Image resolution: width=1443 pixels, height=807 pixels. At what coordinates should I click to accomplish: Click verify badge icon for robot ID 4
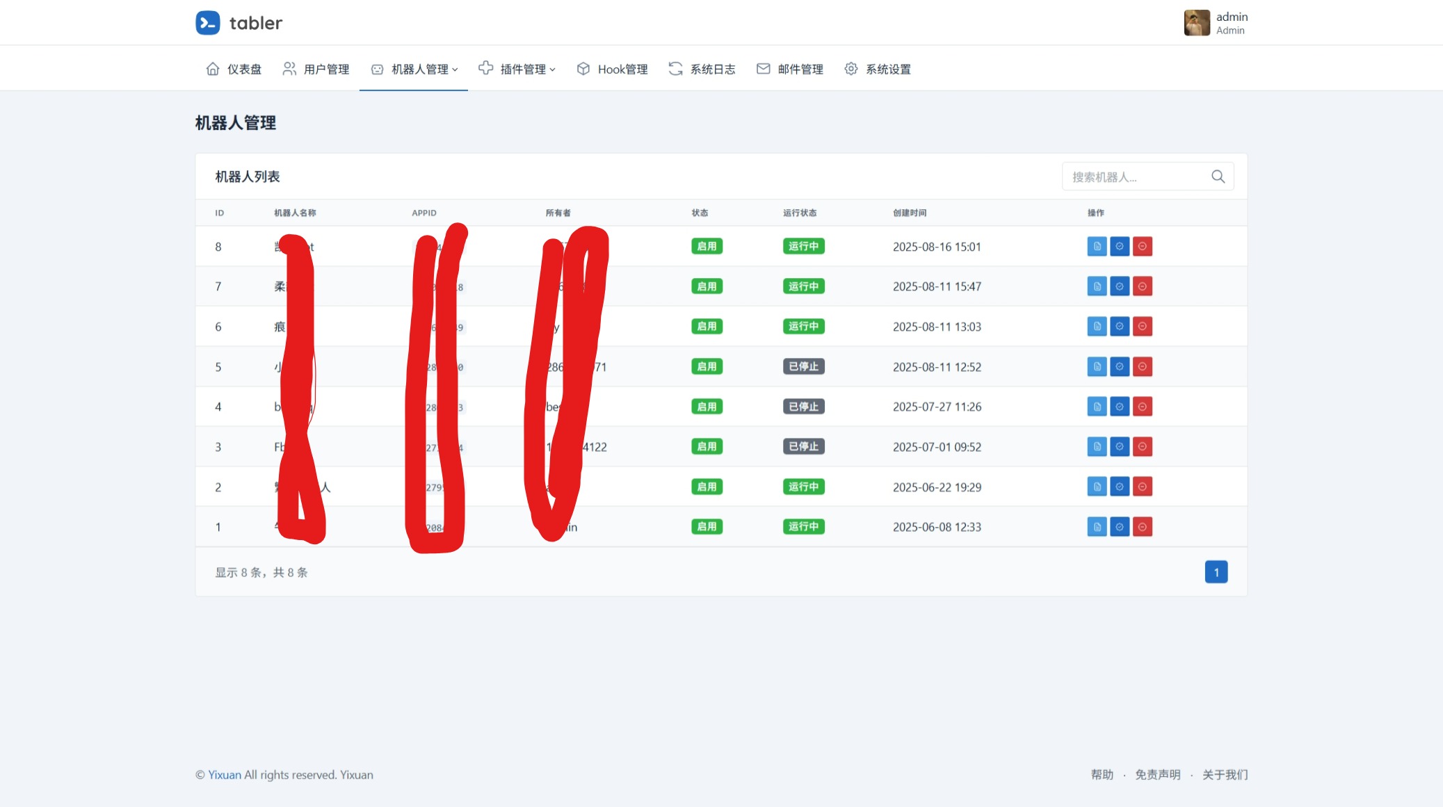[1120, 407]
